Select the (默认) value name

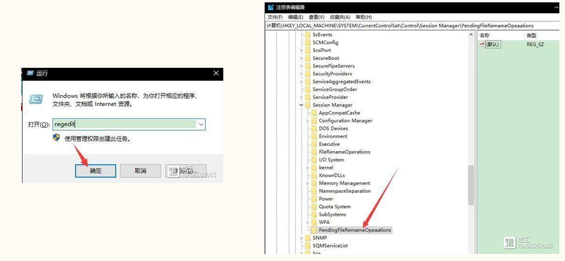[493, 44]
